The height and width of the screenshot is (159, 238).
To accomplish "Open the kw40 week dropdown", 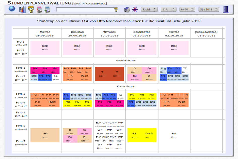I will coord(187,10).
